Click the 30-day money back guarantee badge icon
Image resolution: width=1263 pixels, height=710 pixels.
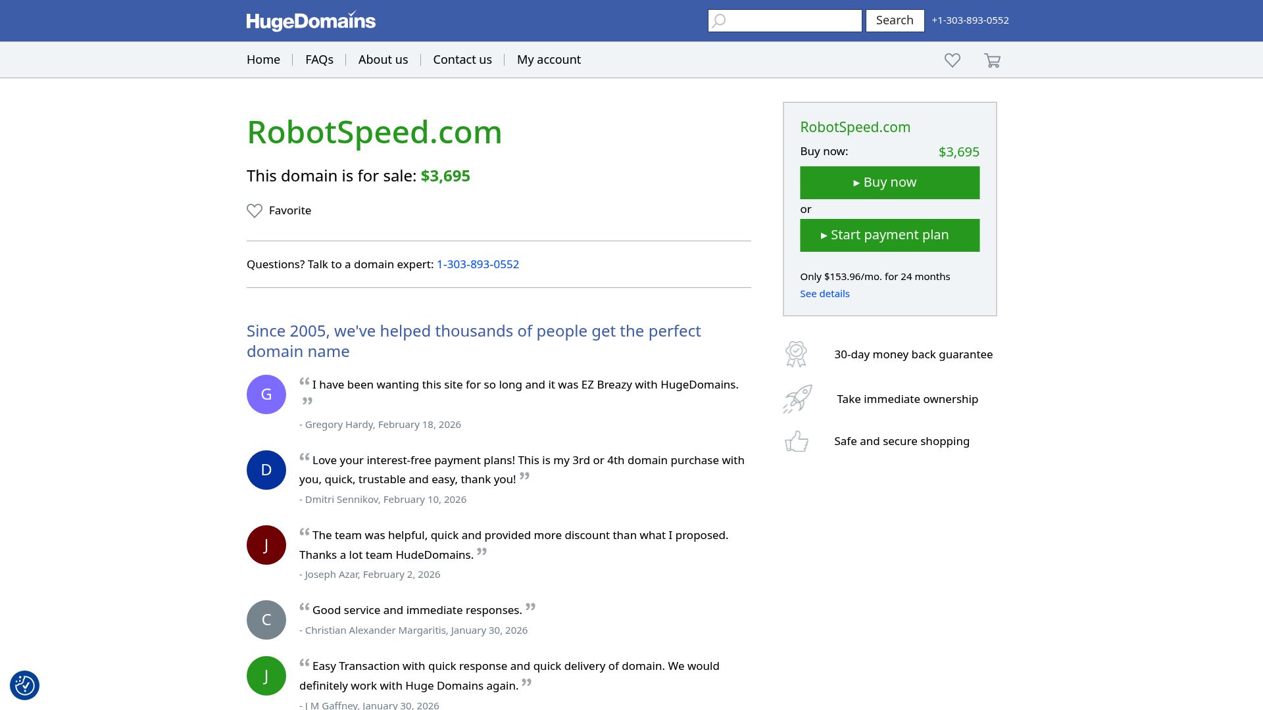coord(797,354)
